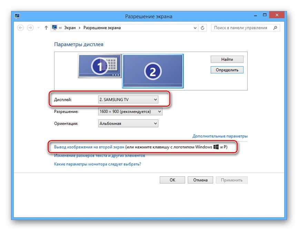Click the search magnifier icon
This screenshot has width=298, height=231.
[275, 28]
